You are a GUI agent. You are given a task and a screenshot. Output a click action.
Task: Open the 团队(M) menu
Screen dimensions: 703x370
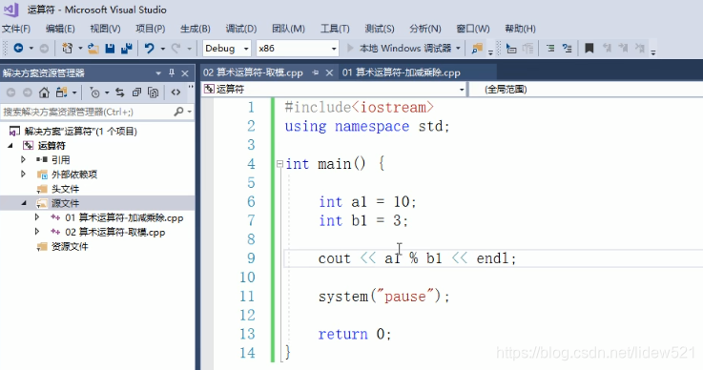point(288,29)
